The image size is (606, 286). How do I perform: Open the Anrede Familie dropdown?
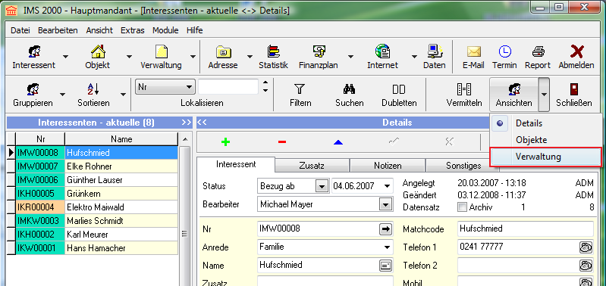(x=387, y=247)
